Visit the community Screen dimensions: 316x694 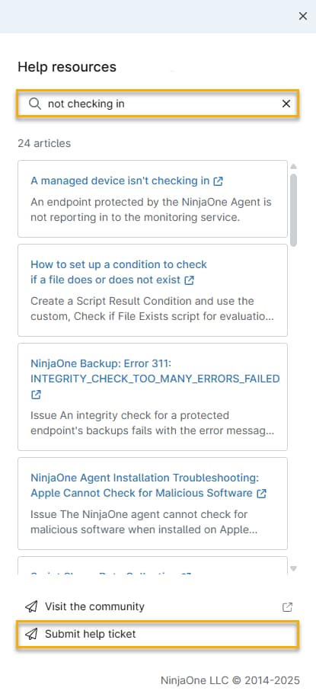click(x=94, y=606)
